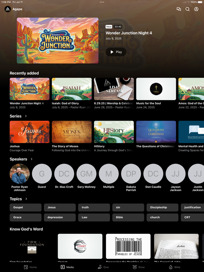Tap the search magnifier icon

pos(187,9)
